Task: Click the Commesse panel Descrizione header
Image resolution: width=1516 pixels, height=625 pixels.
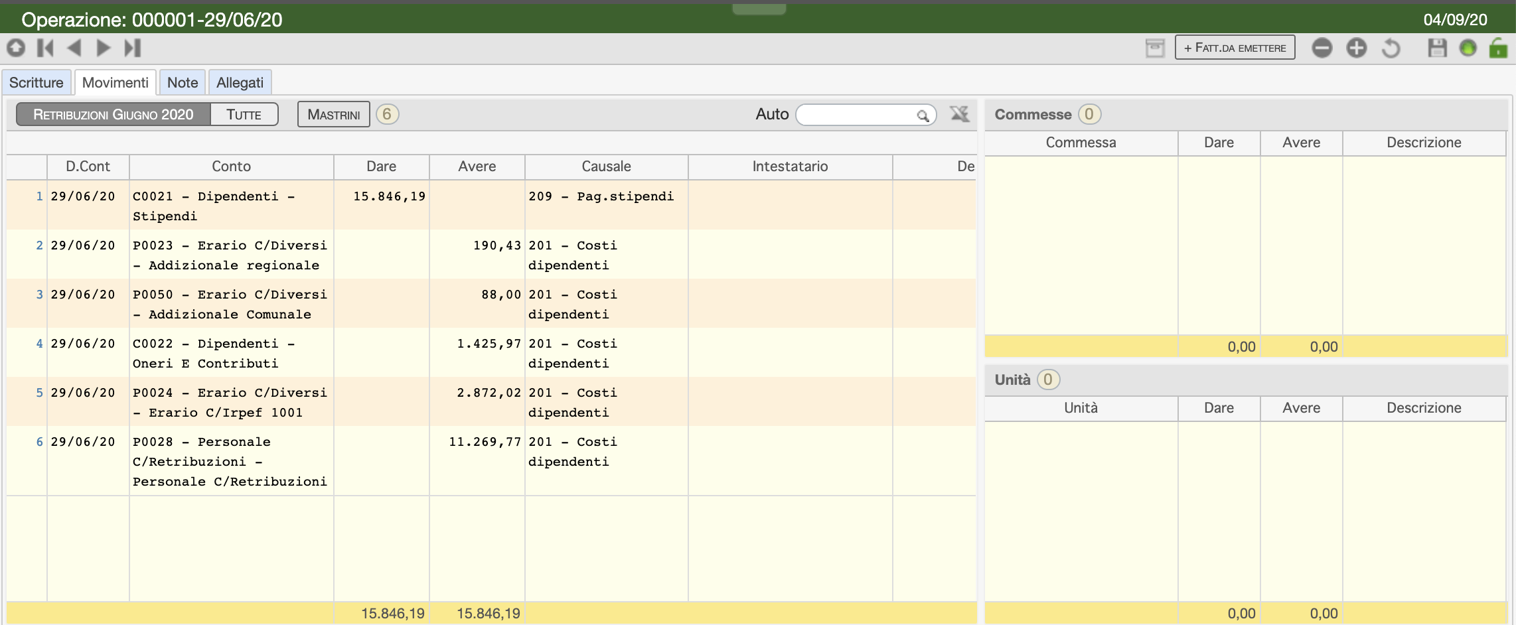Action: (1424, 143)
